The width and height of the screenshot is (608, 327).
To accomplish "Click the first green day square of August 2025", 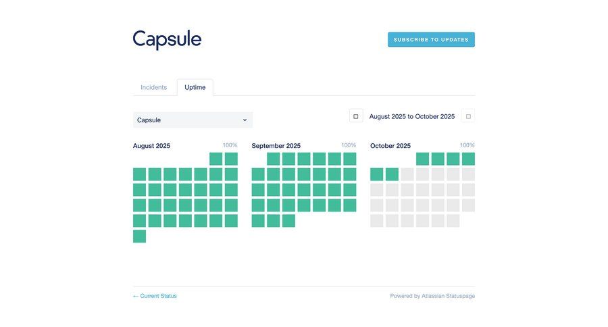I will (x=216, y=159).
